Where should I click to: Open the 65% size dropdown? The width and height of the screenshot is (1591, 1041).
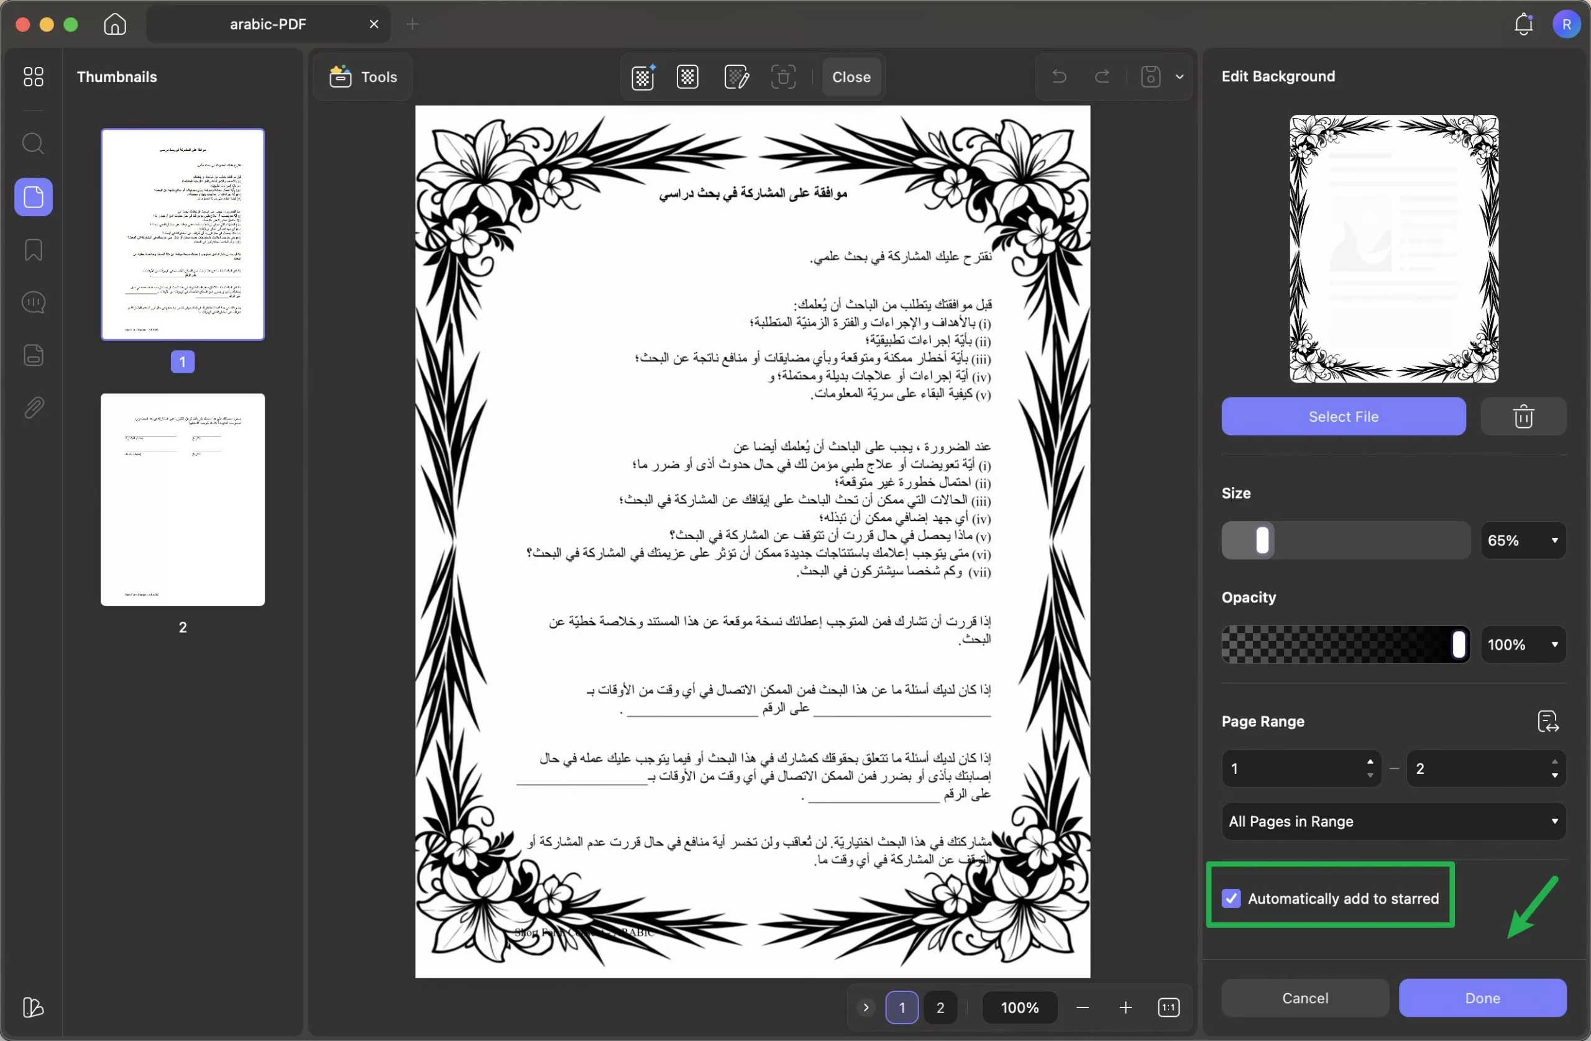[1522, 540]
